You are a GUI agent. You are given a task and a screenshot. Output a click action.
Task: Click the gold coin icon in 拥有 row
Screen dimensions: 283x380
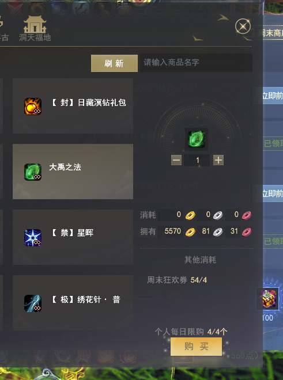pos(190,232)
